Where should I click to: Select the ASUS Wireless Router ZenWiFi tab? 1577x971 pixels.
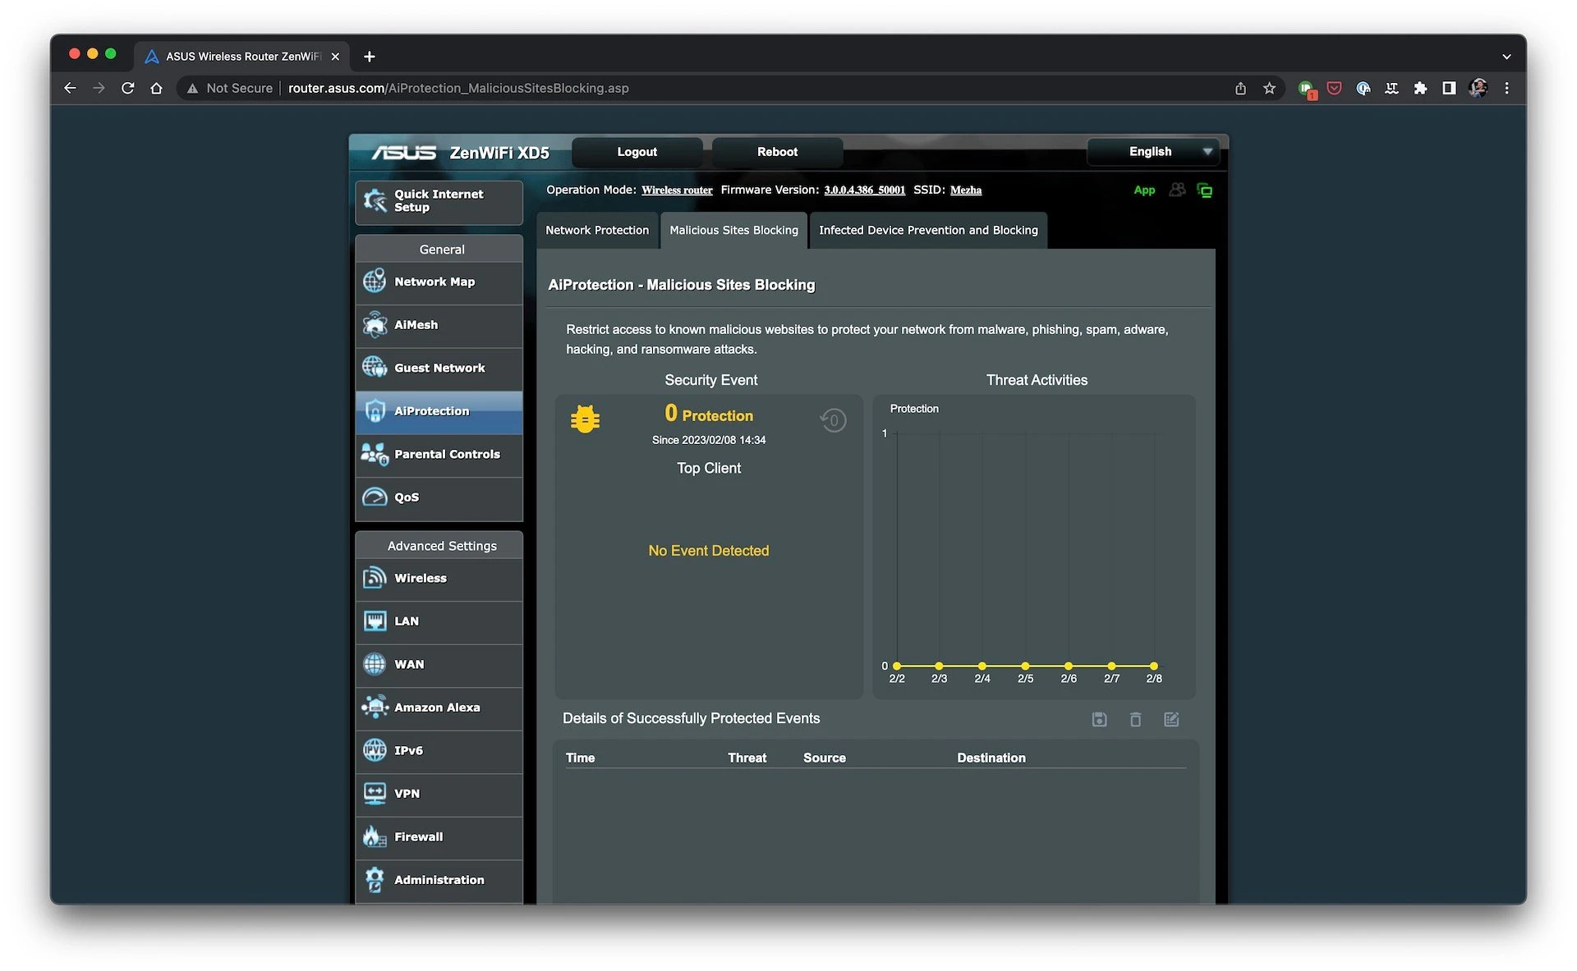coord(241,56)
